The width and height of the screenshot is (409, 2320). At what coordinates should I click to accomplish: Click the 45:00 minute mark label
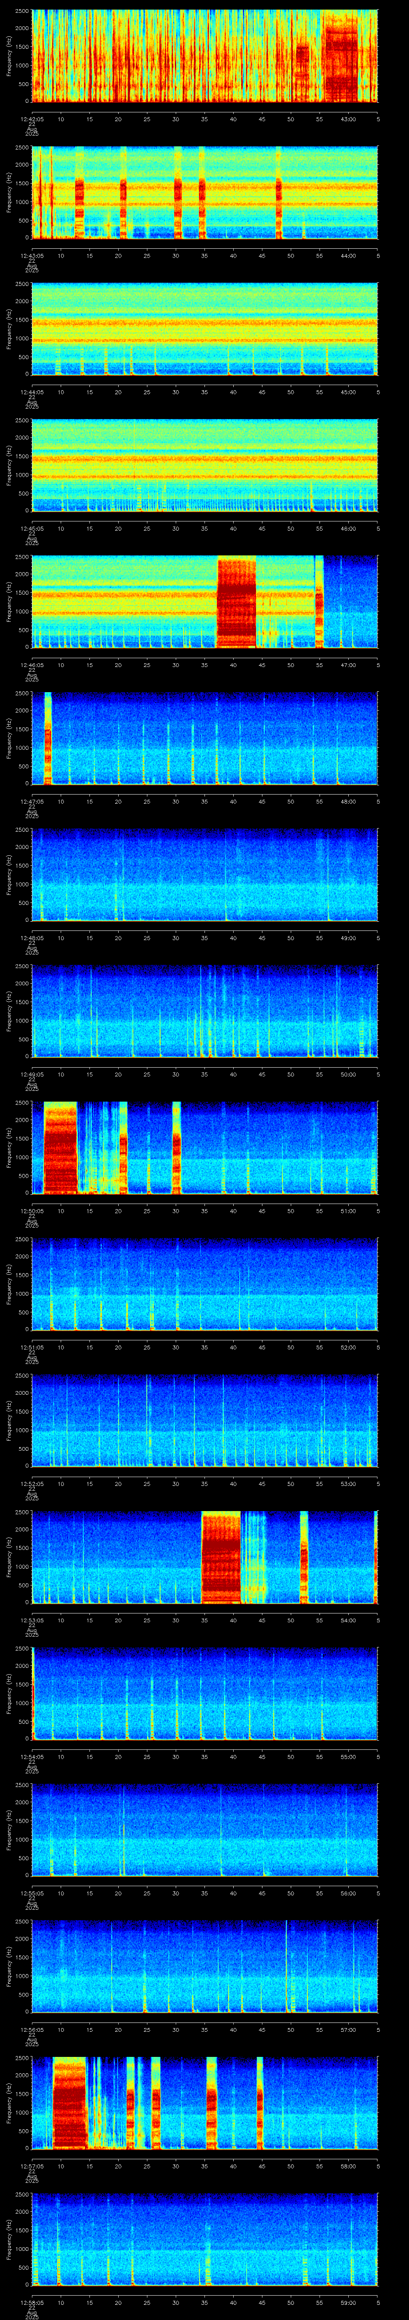(349, 392)
